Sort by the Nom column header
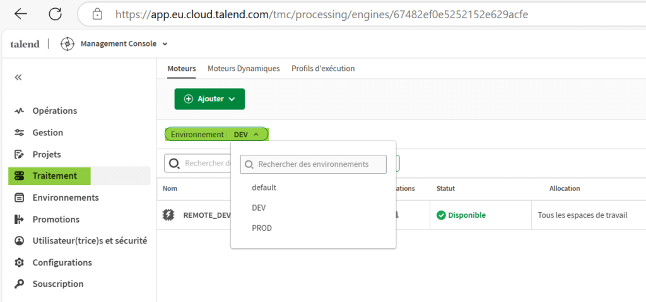Viewport: 646px width, 302px height. (x=170, y=189)
